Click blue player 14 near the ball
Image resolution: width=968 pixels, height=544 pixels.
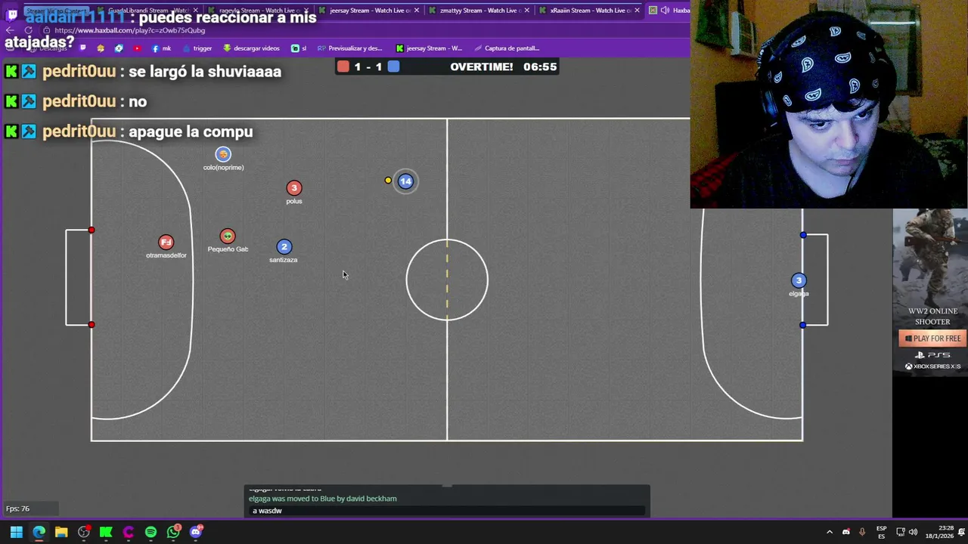405,181
